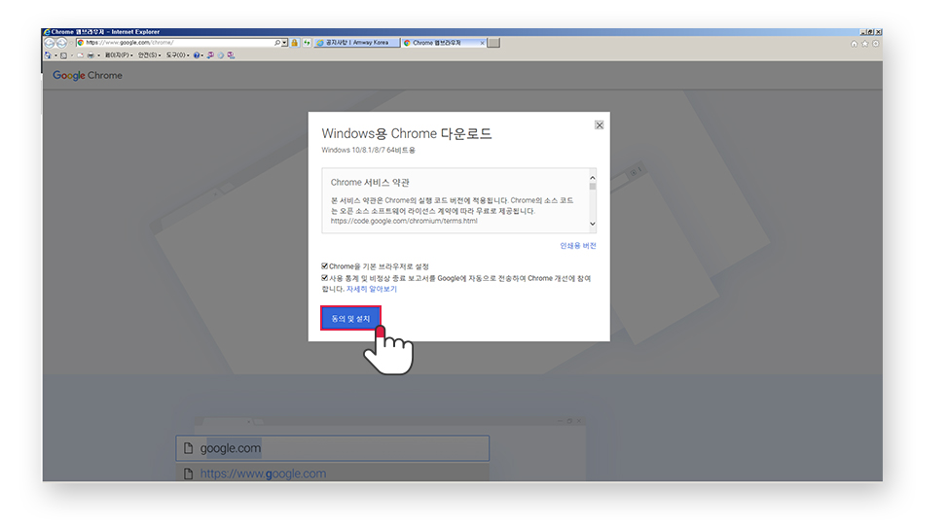
Task: Click the Chrome 서비스 약관 heading
Action: (x=370, y=182)
